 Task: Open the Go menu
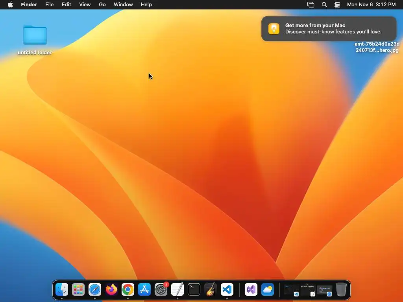(x=102, y=5)
